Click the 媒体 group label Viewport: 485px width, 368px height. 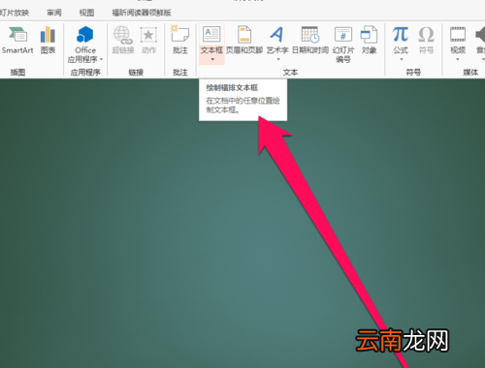point(470,73)
